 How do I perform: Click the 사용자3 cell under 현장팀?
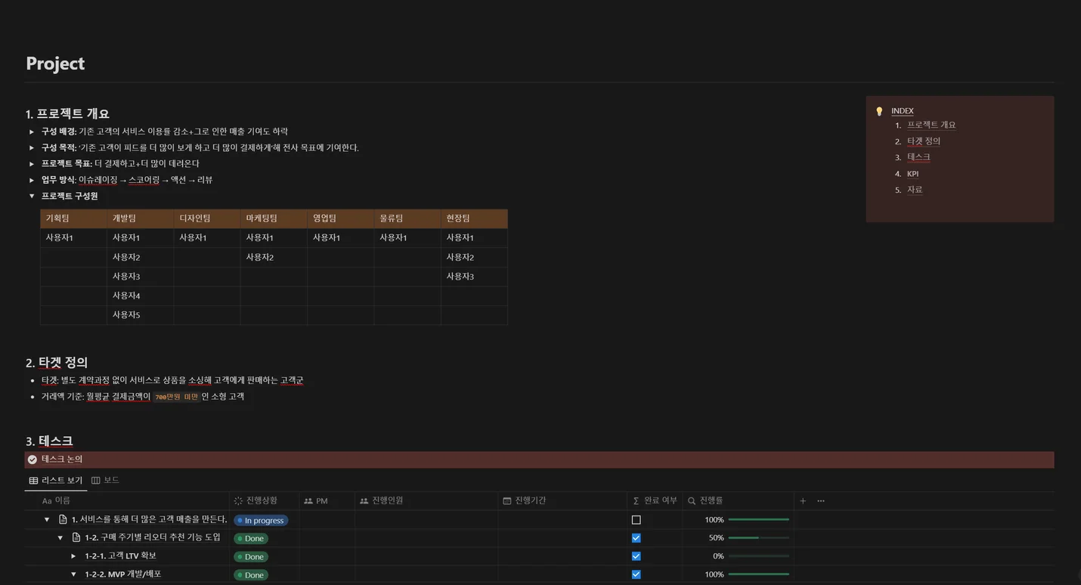coord(474,277)
